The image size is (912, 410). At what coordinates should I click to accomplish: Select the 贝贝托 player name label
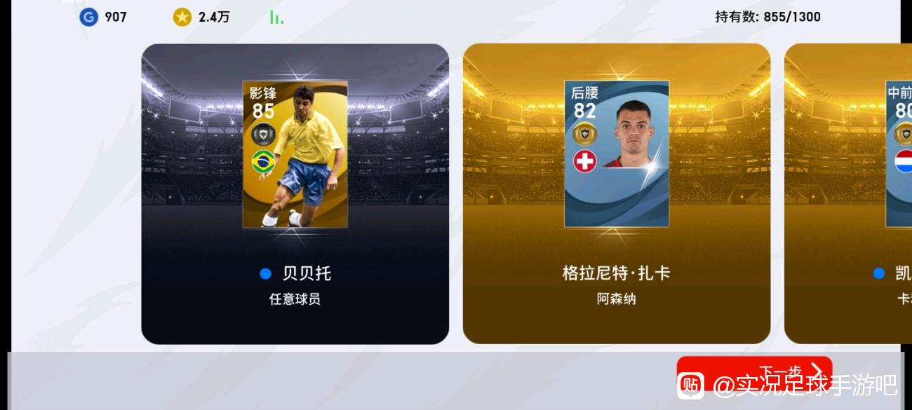(x=307, y=273)
